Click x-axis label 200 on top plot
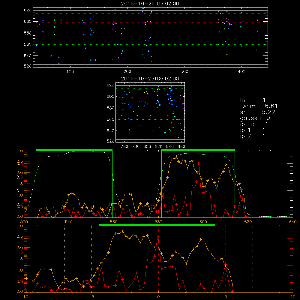This screenshot has width=300, height=300. pos(127,72)
